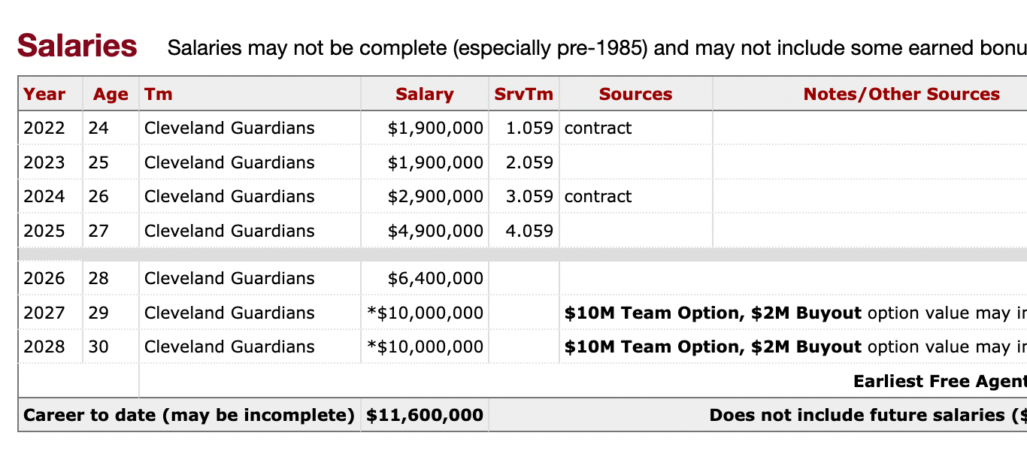Click the 4.059 service time value
Image resolution: width=1027 pixels, height=454 pixels.
click(529, 231)
